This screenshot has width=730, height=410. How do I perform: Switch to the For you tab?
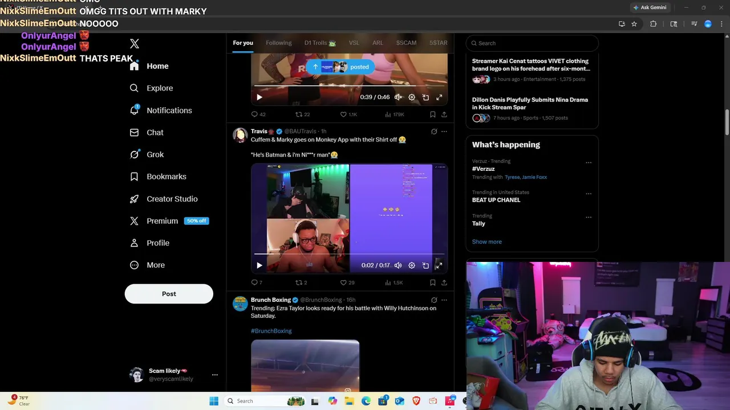pyautogui.click(x=243, y=43)
